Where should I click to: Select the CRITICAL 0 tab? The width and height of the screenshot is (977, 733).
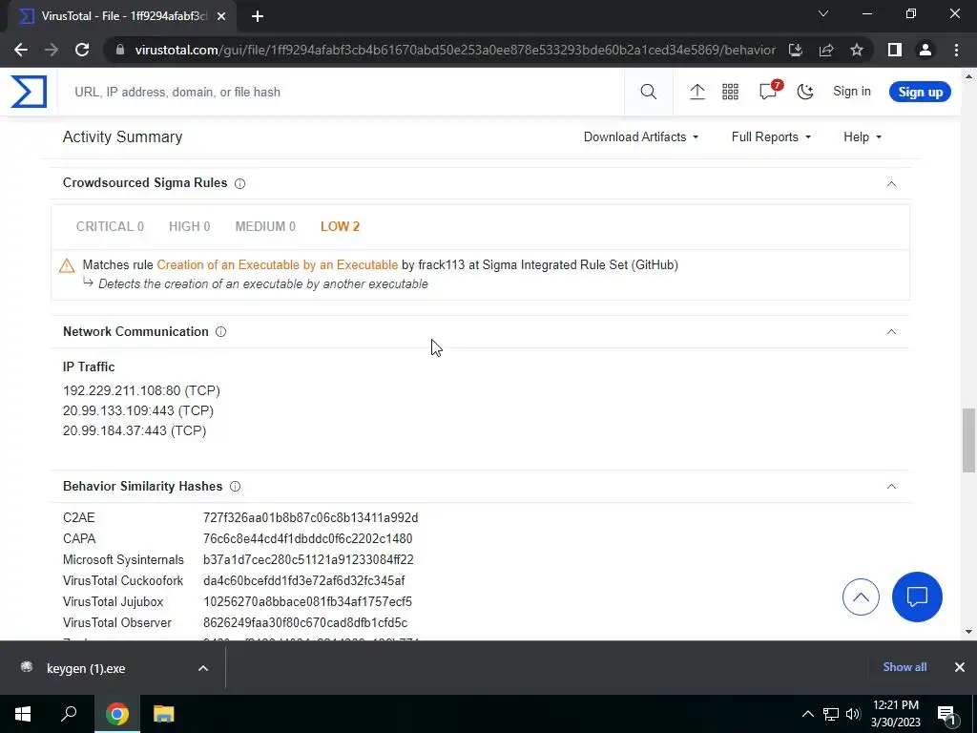click(110, 226)
